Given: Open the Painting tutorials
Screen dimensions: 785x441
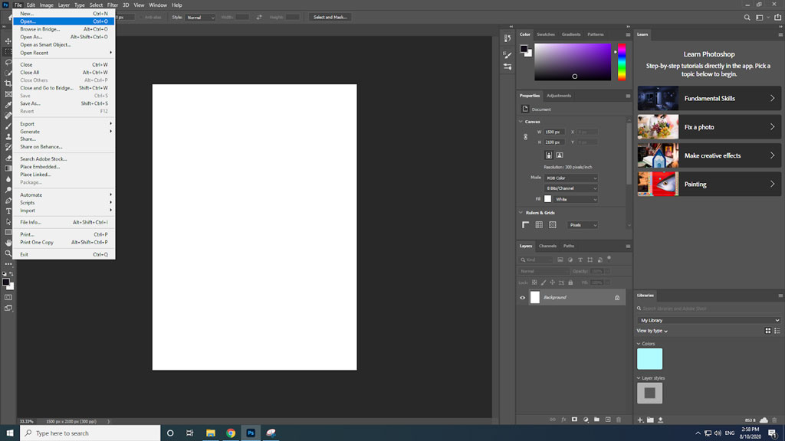Looking at the screenshot, I should (709, 184).
